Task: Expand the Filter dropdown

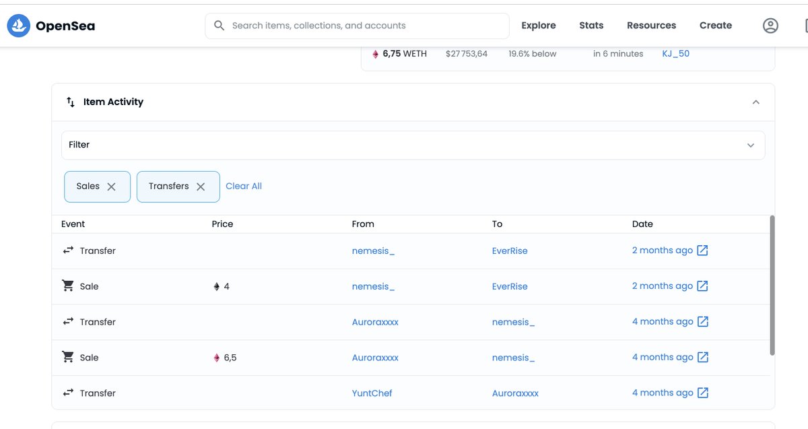Action: (x=413, y=145)
